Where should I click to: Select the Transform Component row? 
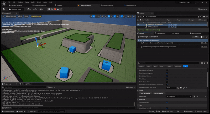pyautogui.click(x=172, y=43)
